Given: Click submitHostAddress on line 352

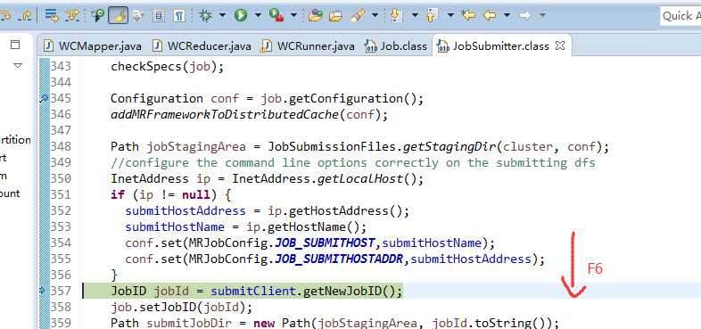Looking at the screenshot, I should [186, 210].
